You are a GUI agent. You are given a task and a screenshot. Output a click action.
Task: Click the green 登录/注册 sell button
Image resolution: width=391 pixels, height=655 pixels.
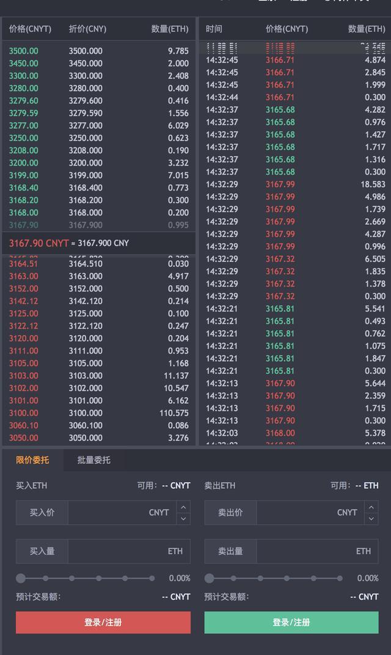(291, 623)
